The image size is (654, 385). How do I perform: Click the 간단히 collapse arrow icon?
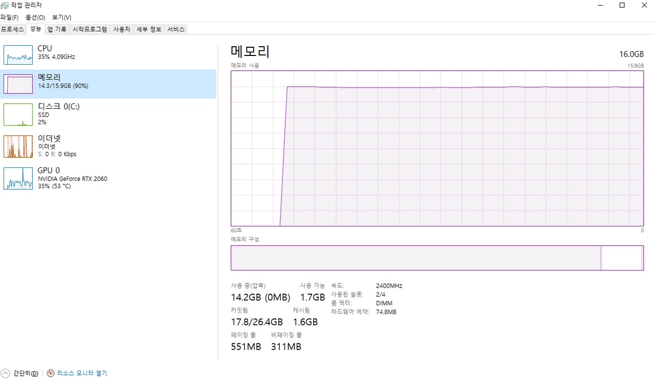click(x=5, y=373)
